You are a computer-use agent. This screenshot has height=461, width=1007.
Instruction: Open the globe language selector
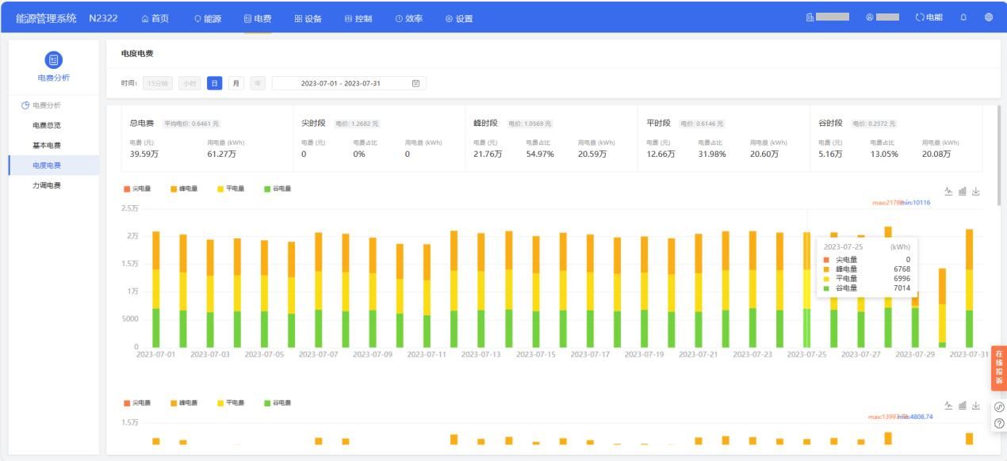click(988, 18)
